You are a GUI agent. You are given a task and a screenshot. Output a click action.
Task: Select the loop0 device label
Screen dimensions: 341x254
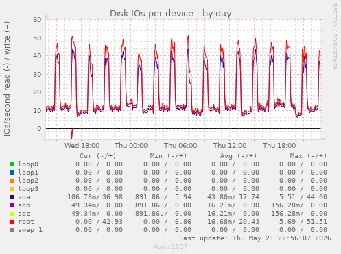(x=28, y=164)
